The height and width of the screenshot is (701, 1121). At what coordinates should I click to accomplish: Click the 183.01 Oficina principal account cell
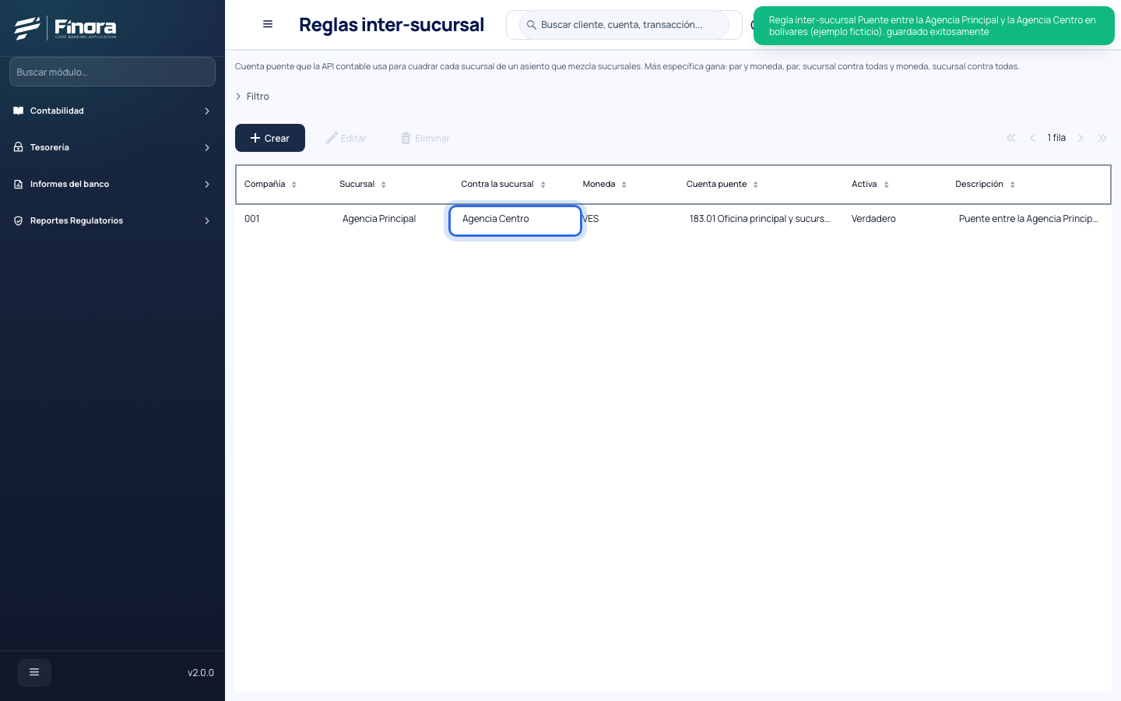point(760,219)
